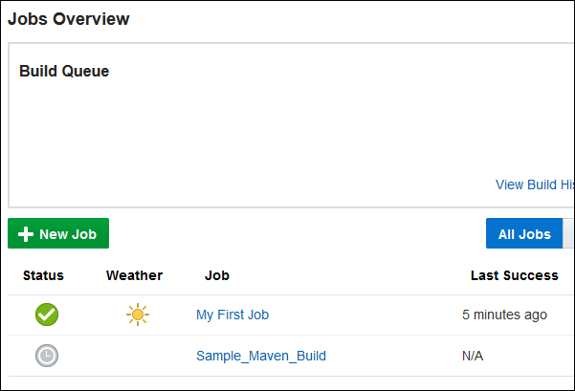Click the sunny weather icon

[x=138, y=315]
